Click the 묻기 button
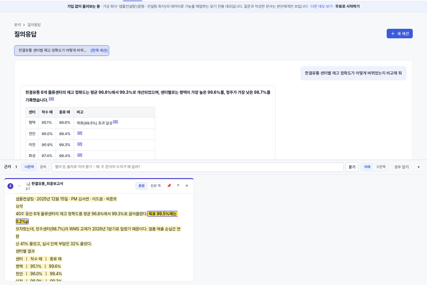This screenshot has height=285, width=427. click(352, 167)
